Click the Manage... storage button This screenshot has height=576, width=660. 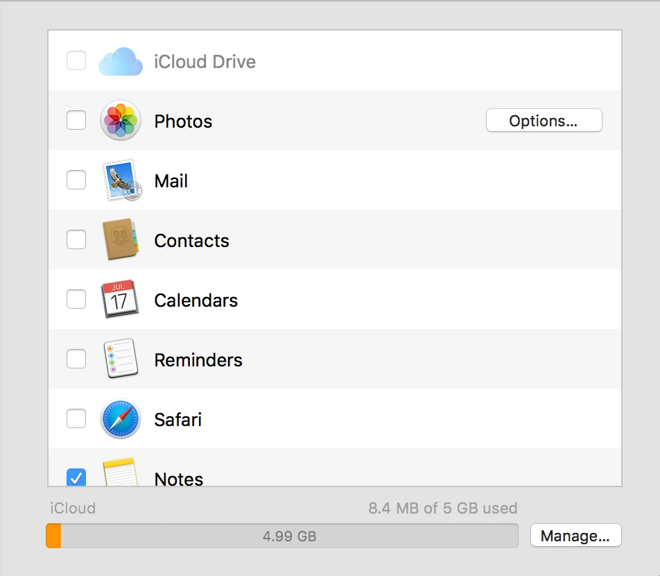click(575, 536)
